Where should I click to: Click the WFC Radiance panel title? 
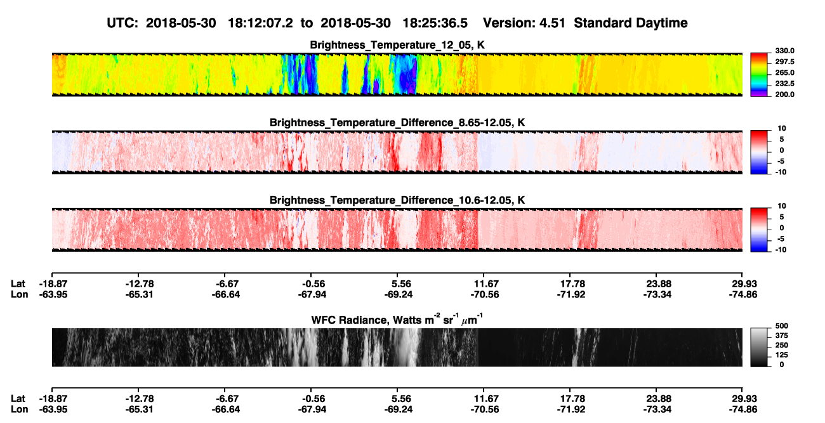tap(397, 319)
